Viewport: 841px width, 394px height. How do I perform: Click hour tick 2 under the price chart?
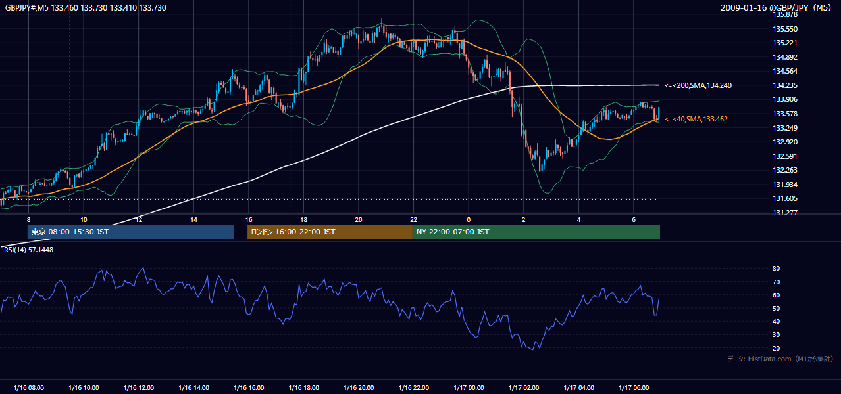click(x=524, y=220)
